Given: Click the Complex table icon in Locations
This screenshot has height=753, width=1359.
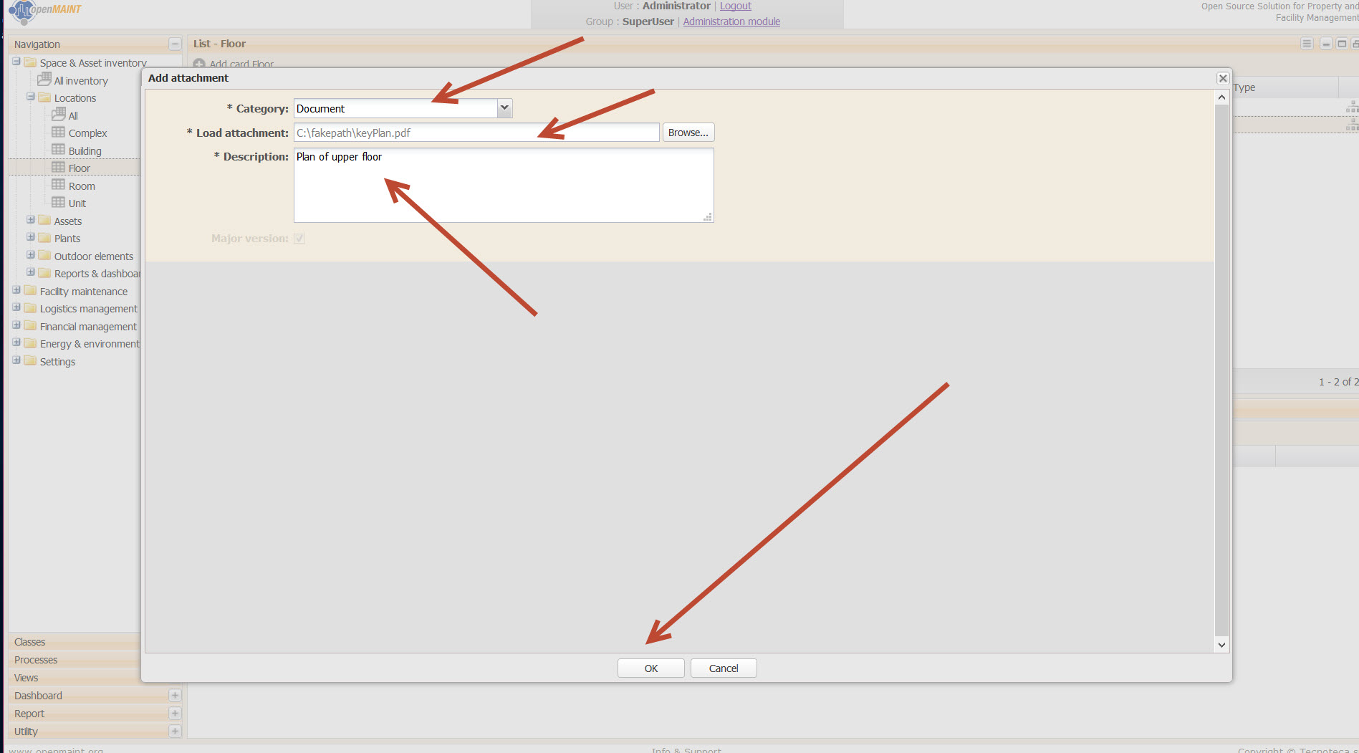Looking at the screenshot, I should (58, 133).
